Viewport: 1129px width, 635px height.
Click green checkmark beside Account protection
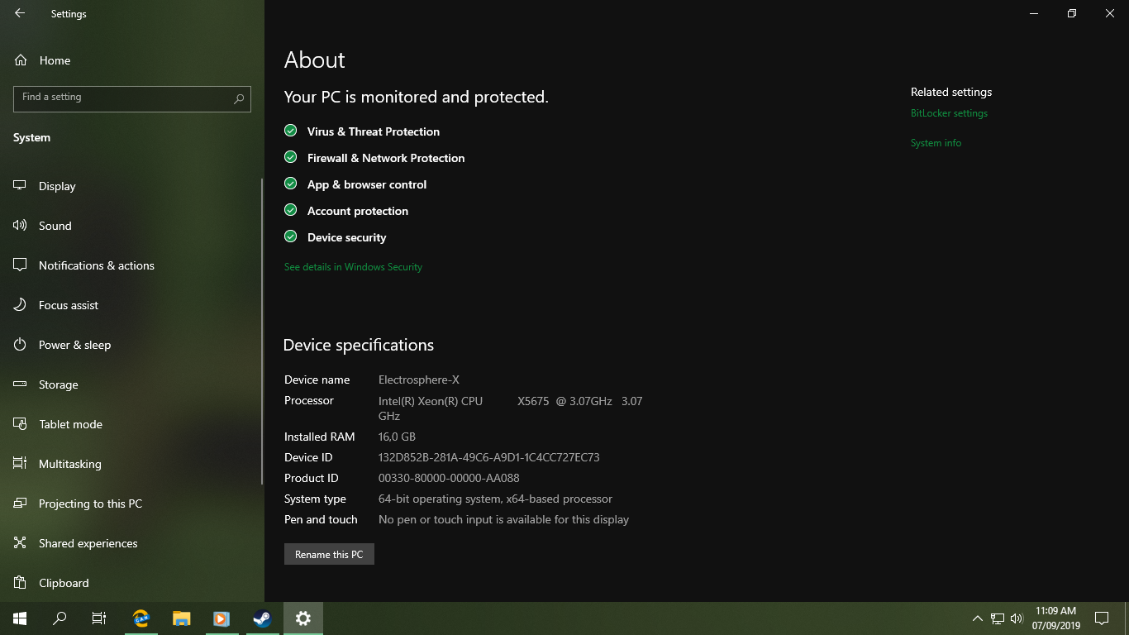click(290, 210)
